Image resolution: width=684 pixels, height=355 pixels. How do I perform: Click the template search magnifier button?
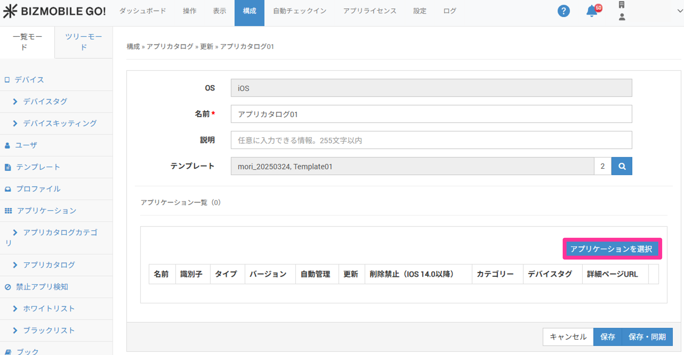pos(622,166)
